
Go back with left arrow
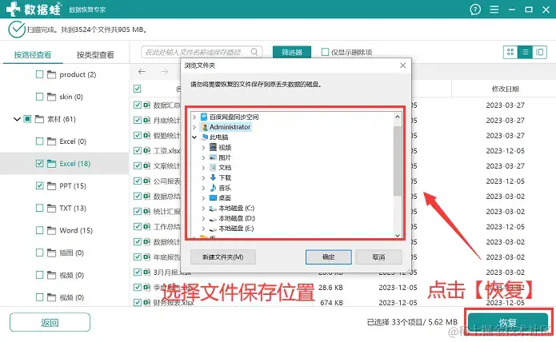coord(142,71)
